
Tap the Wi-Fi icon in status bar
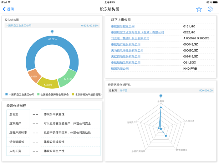(9, 2)
